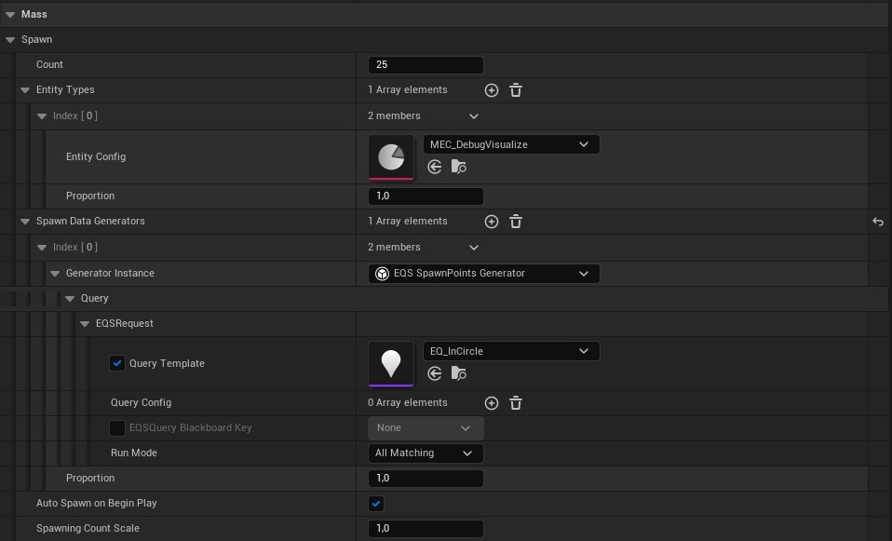Browse to Entity Config asset in Content Browser
The width and height of the screenshot is (892, 541).
click(458, 167)
